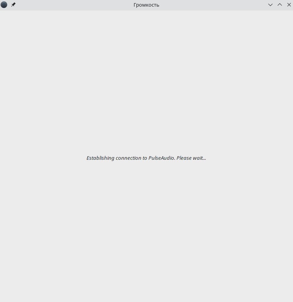The image size is (293, 302).
Task: Click the 'Establishing connection to PulseAudio' message
Action: click(146, 158)
